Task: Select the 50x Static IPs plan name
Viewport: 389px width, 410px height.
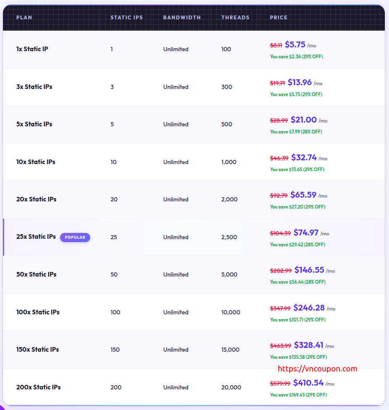Action: (36, 274)
